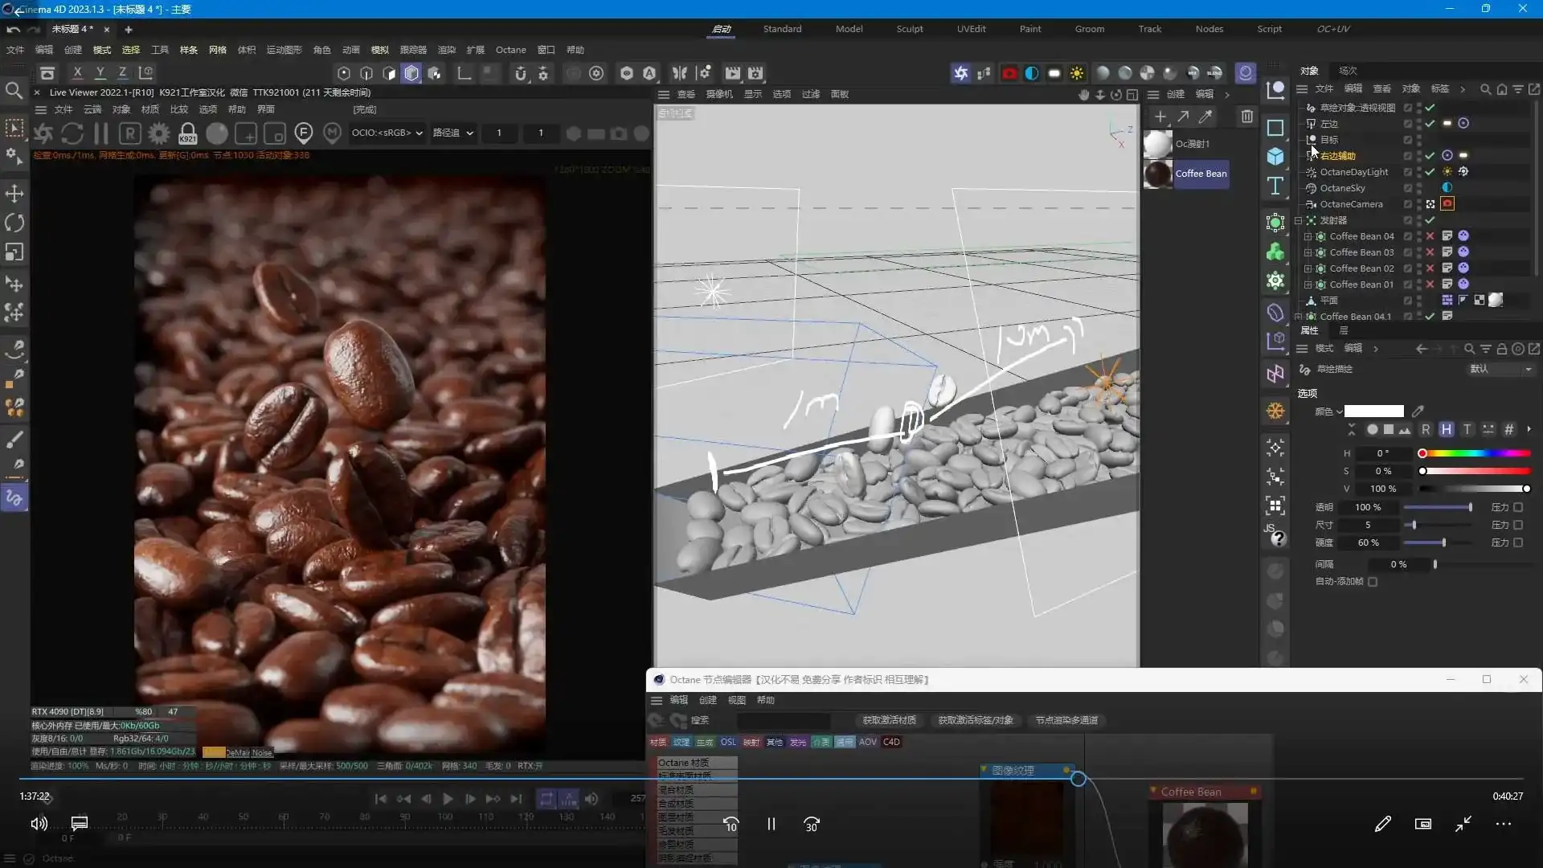Screen dimensions: 1543x868
Task: Click the 节点渲染多通道 button
Action: (1066, 720)
